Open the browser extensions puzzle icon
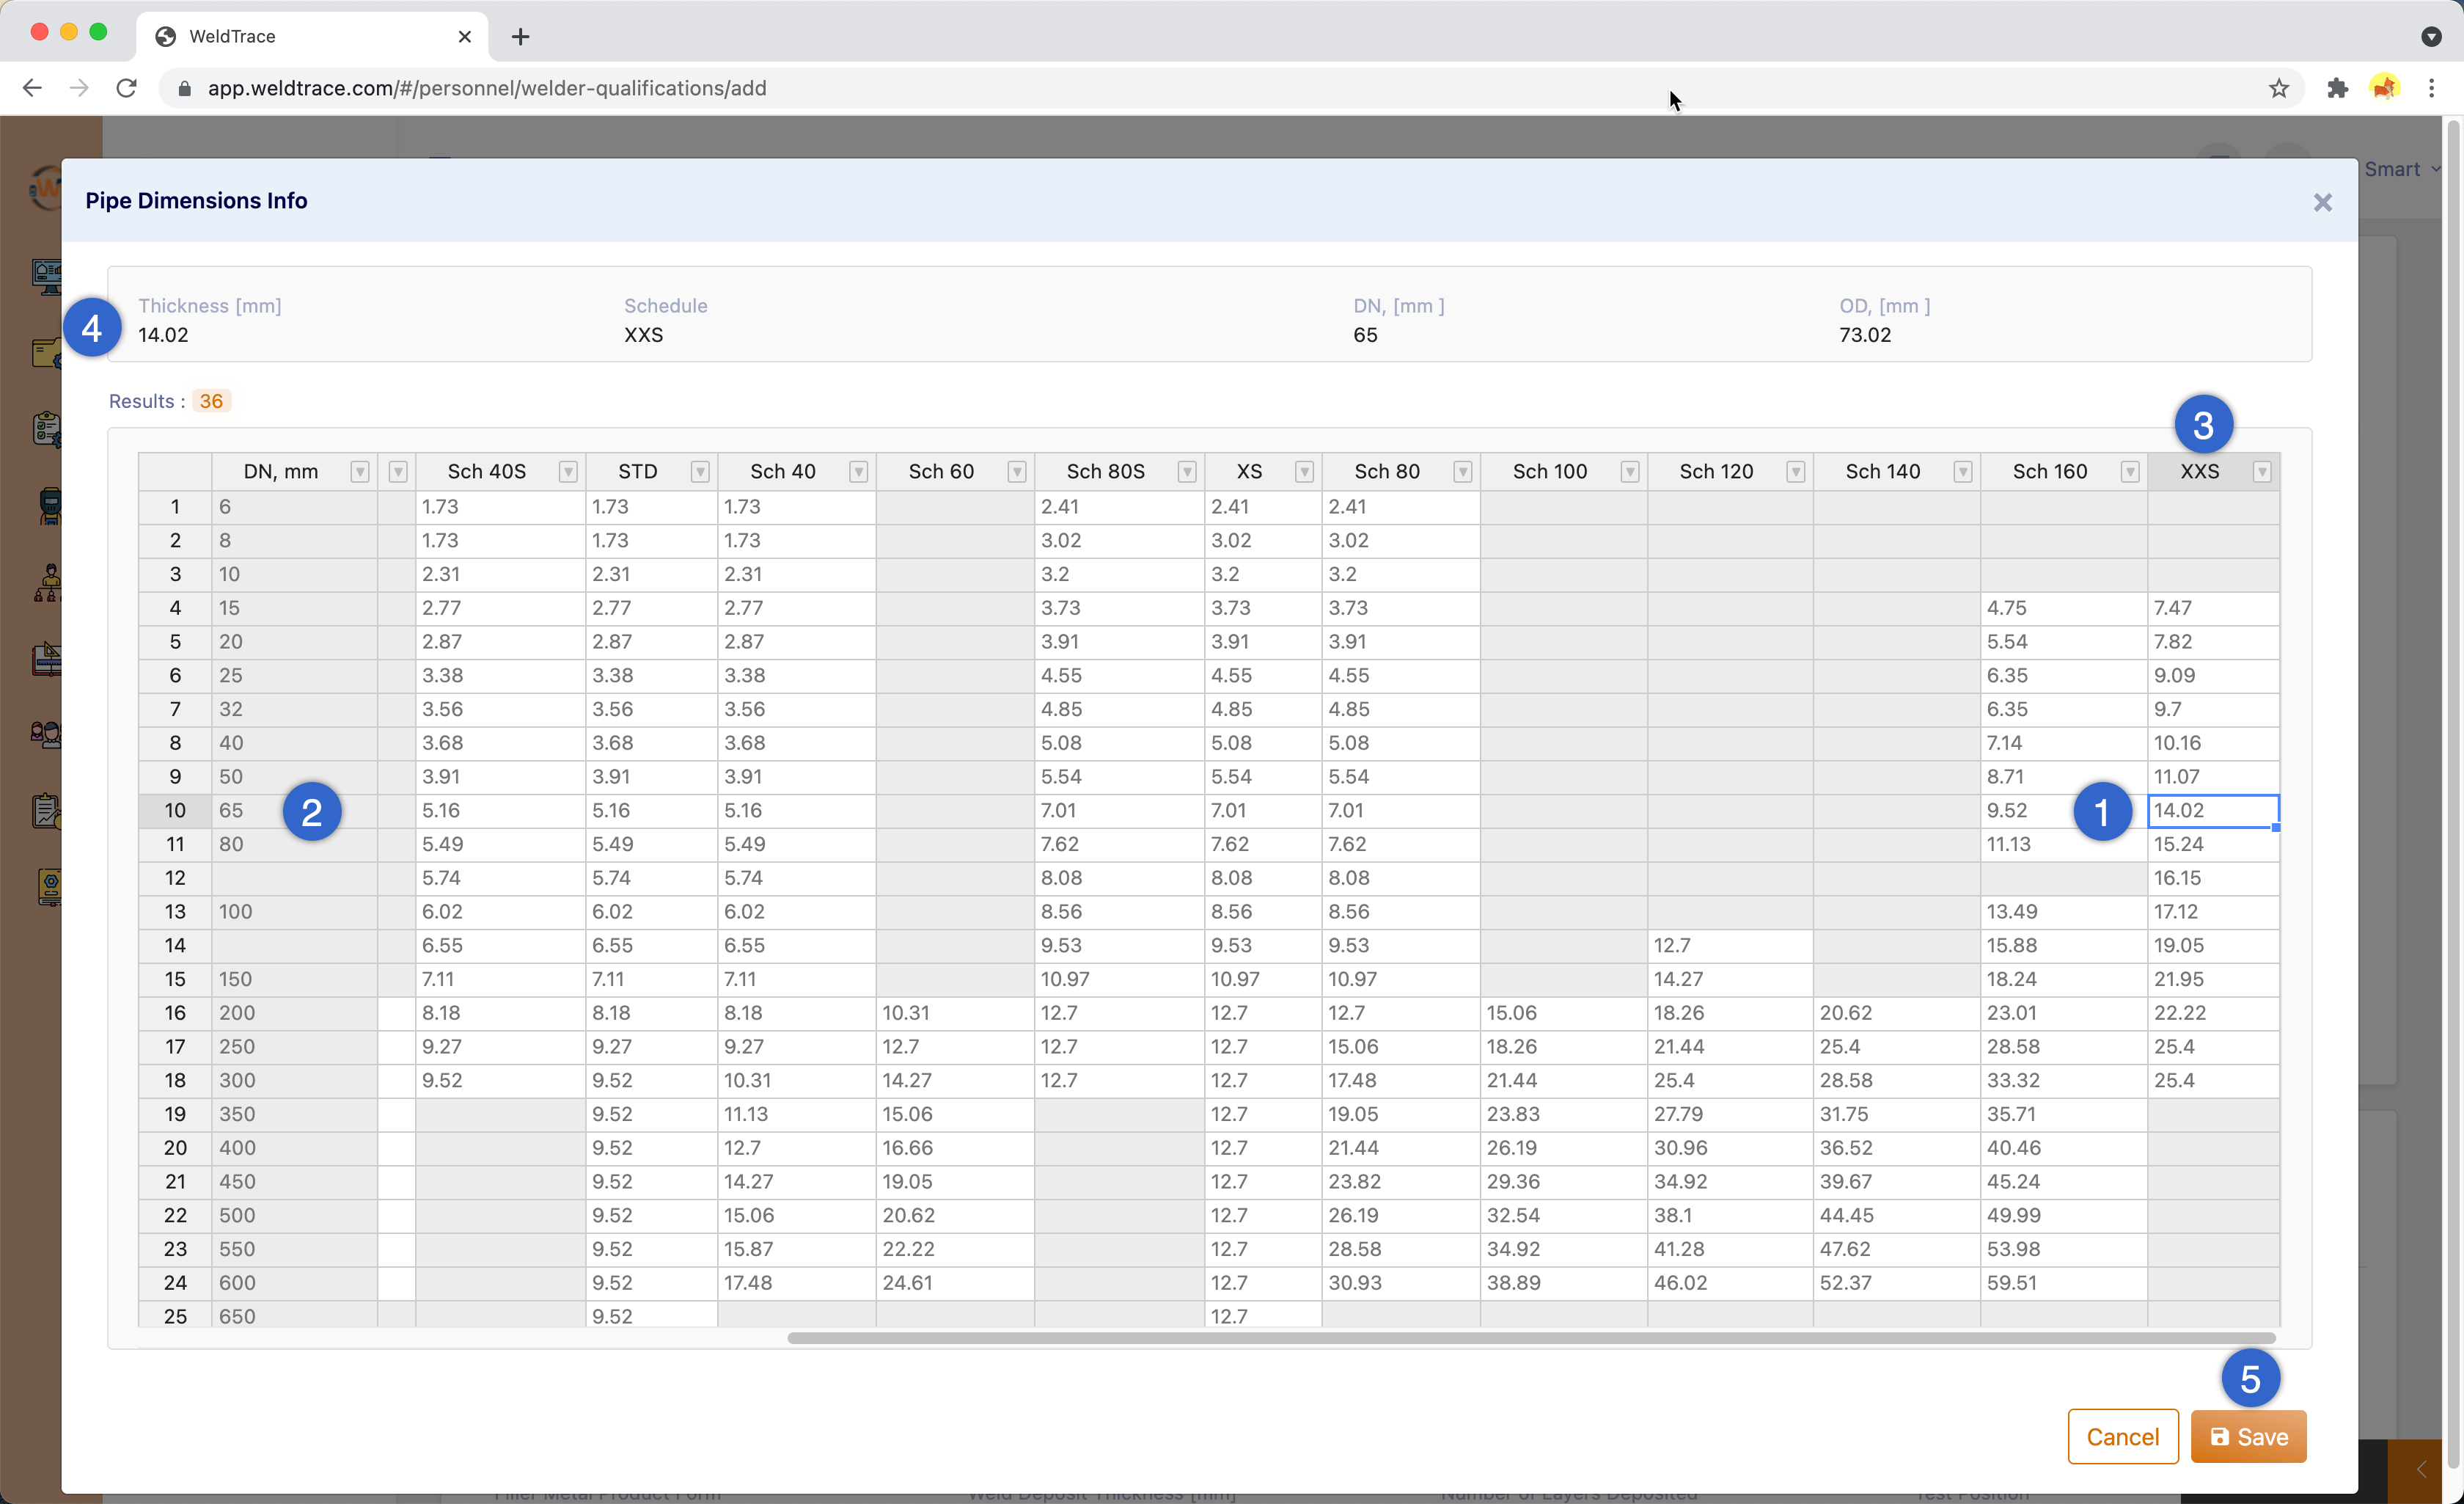 2337,88
